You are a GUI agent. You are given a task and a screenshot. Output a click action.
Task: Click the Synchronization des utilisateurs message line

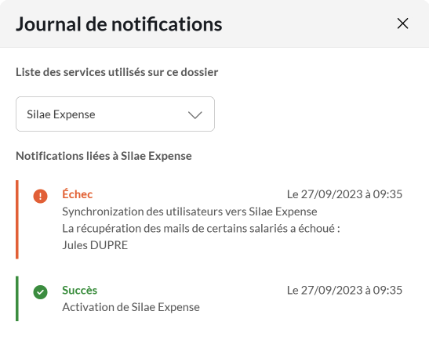tap(190, 212)
